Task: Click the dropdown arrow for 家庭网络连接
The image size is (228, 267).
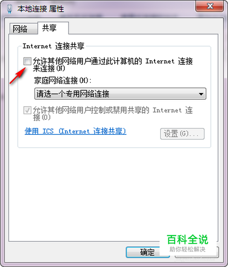Action: tap(201, 94)
